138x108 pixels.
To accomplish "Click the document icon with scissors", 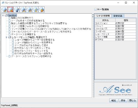I will tap(23, 9).
